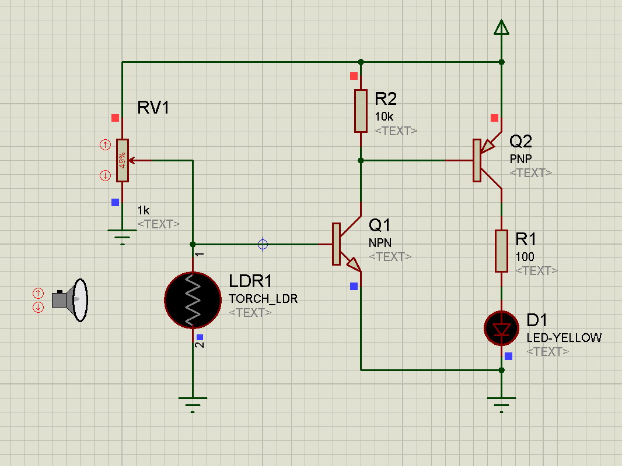Click the <TEXT> placeholder under LDR1
622x466 pixels.
point(250,312)
